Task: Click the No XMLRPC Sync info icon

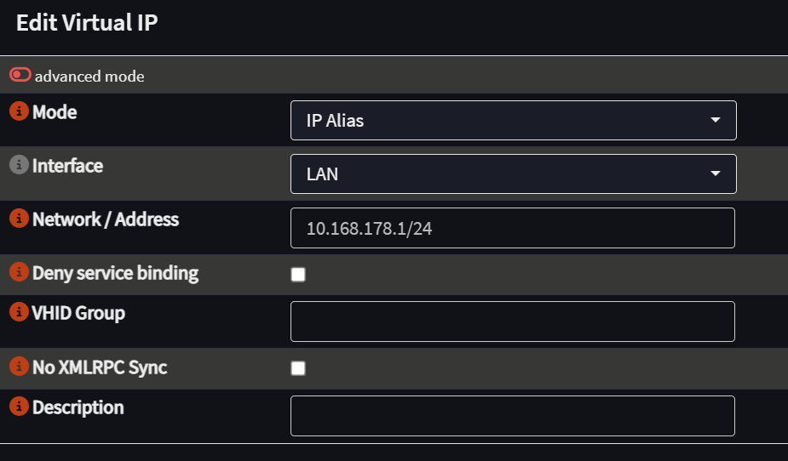Action: tap(19, 367)
